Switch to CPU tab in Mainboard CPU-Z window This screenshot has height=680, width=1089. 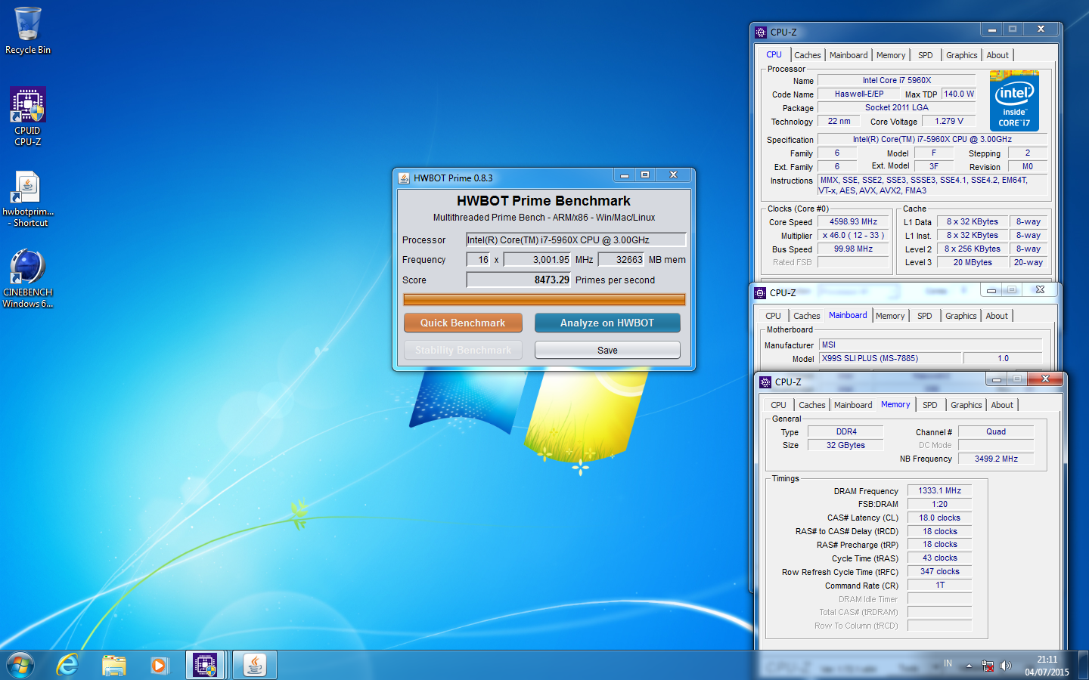tap(773, 316)
